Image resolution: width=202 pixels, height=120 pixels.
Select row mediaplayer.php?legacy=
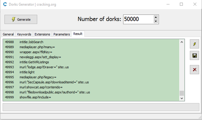(91, 77)
